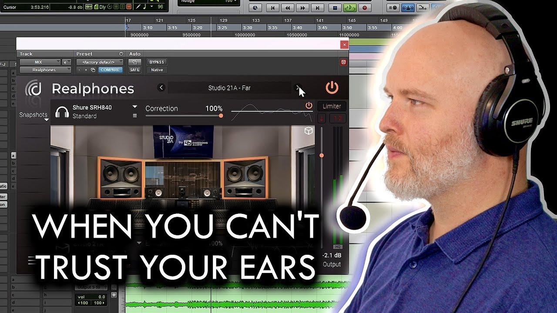Click the HQ indicator under the meters

[338, 247]
